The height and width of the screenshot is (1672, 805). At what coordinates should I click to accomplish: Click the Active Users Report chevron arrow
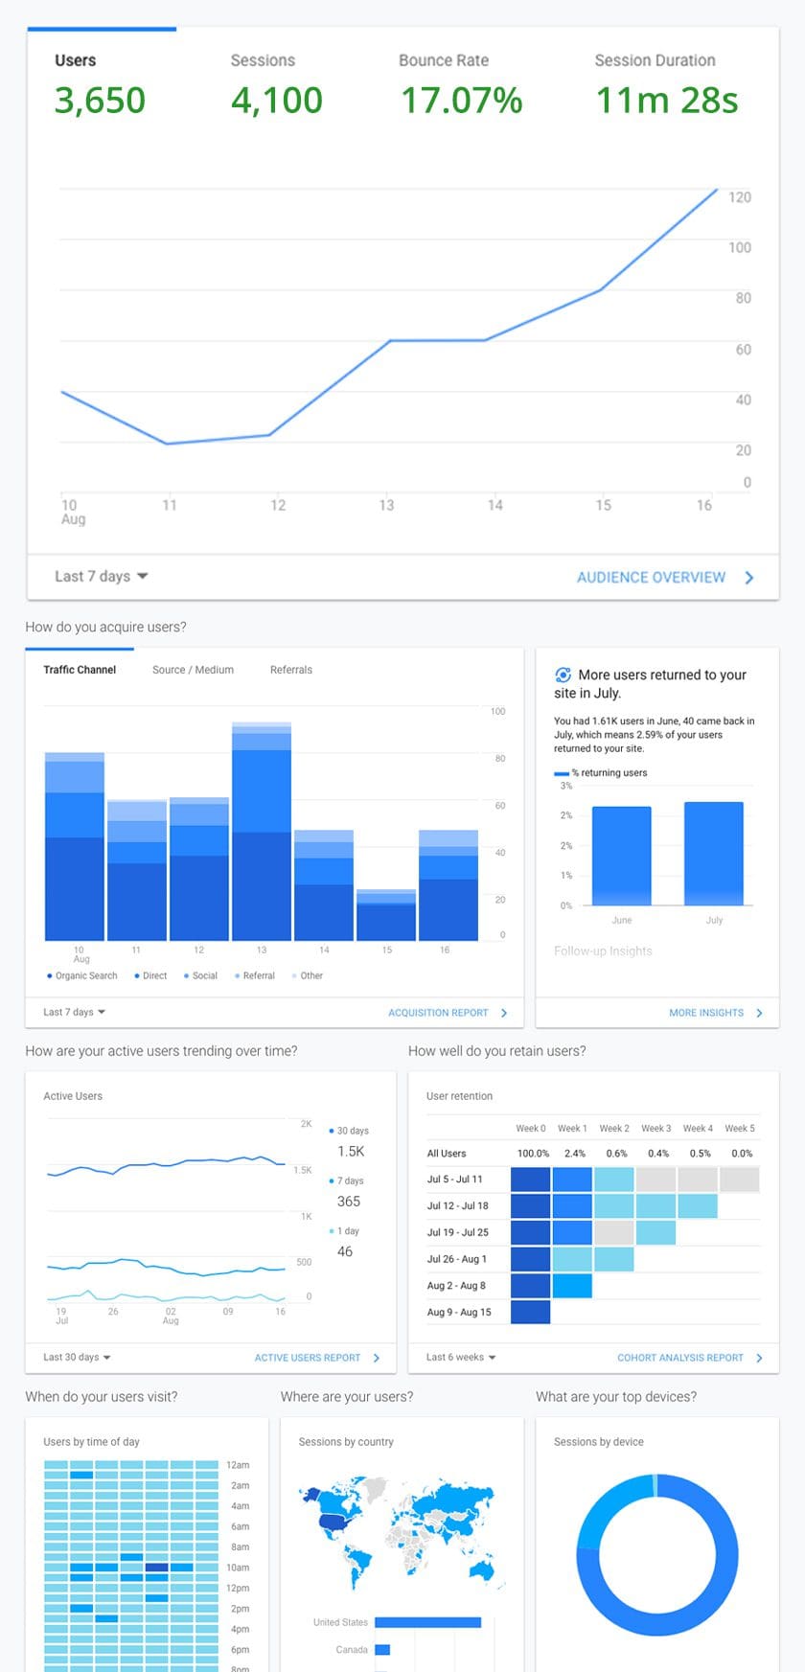[377, 1358]
